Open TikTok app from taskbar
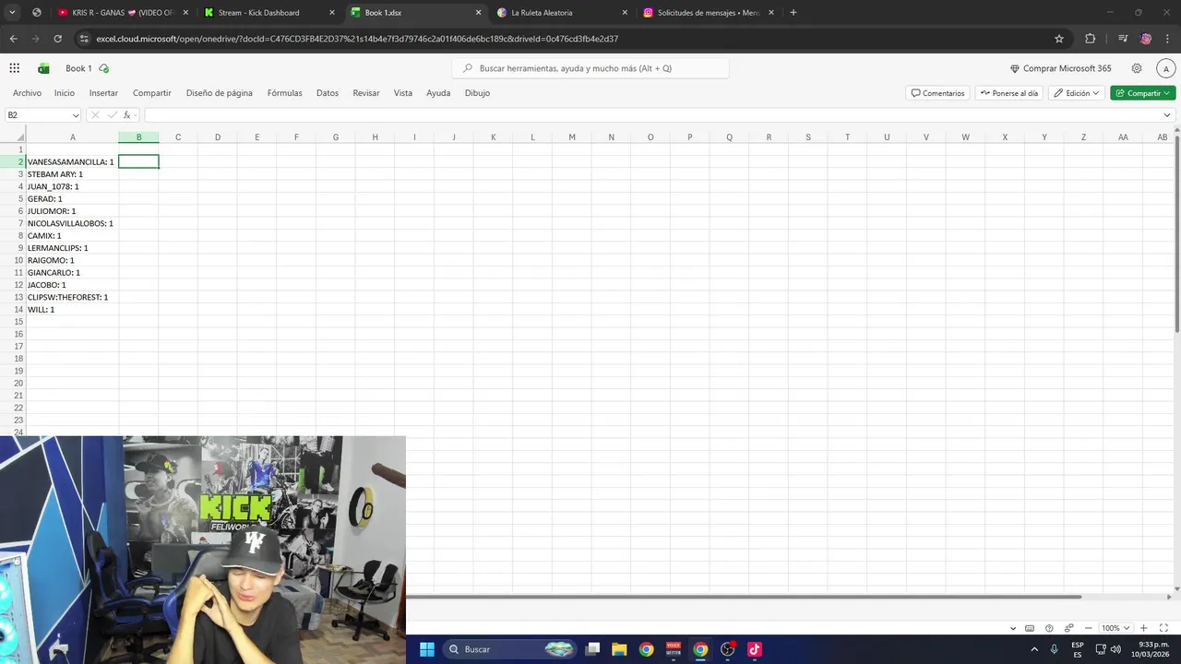Image resolution: width=1181 pixels, height=664 pixels. (755, 649)
